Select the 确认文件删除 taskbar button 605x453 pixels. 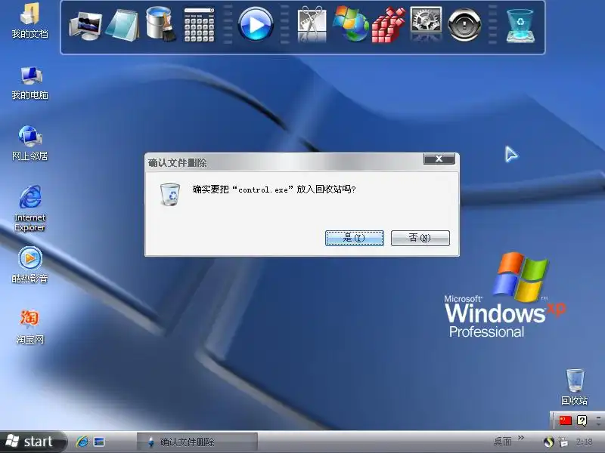click(x=197, y=442)
